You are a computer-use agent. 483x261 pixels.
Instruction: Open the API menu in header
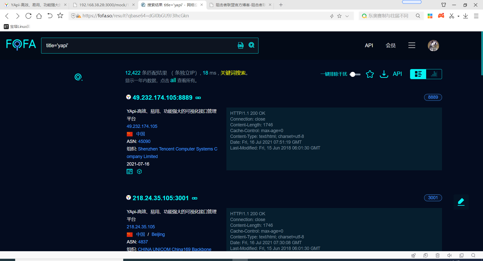(x=369, y=45)
